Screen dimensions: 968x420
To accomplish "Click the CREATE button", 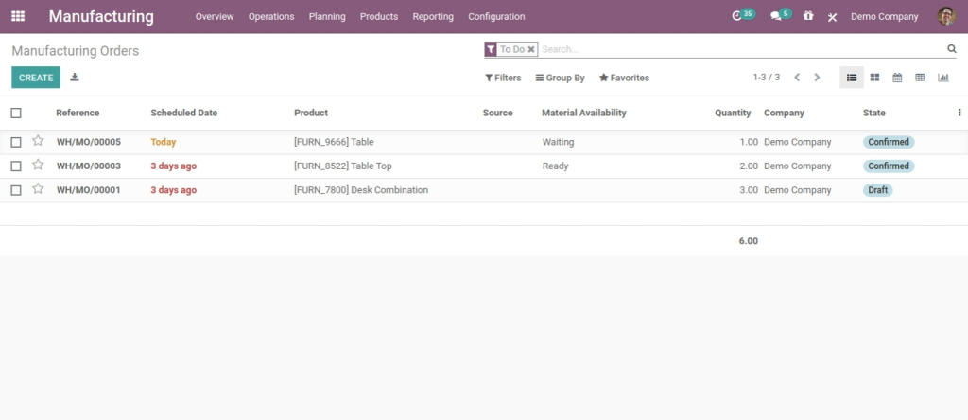I will tap(36, 78).
